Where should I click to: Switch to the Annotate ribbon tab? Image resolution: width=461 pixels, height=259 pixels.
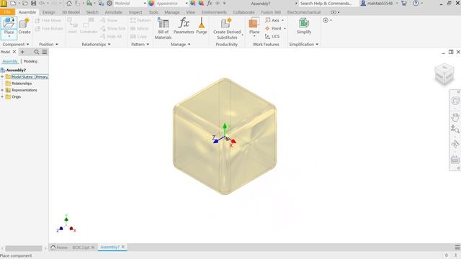pyautogui.click(x=114, y=12)
